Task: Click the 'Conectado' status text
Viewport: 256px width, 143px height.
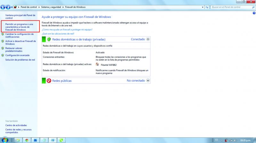Action: point(138,39)
